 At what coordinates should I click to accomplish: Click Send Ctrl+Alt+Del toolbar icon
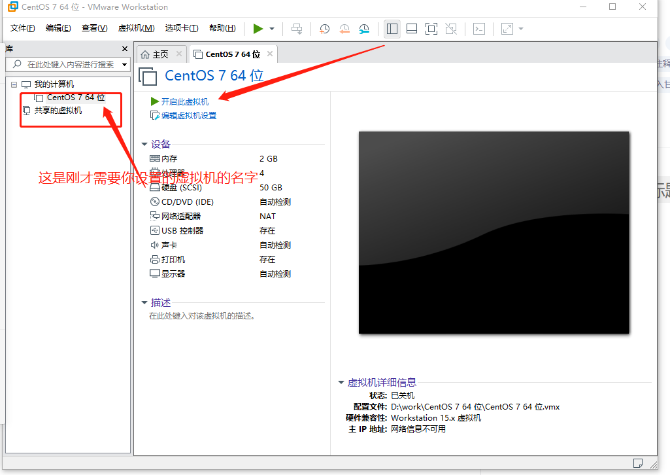tap(297, 29)
